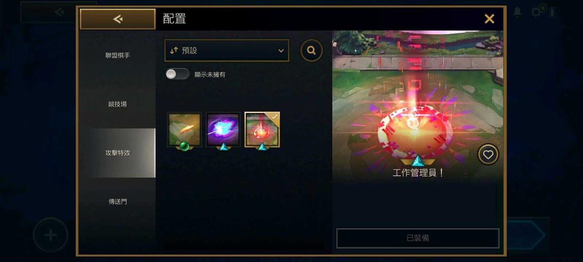
Task: Open the 傳送門 tab
Action: (118, 201)
